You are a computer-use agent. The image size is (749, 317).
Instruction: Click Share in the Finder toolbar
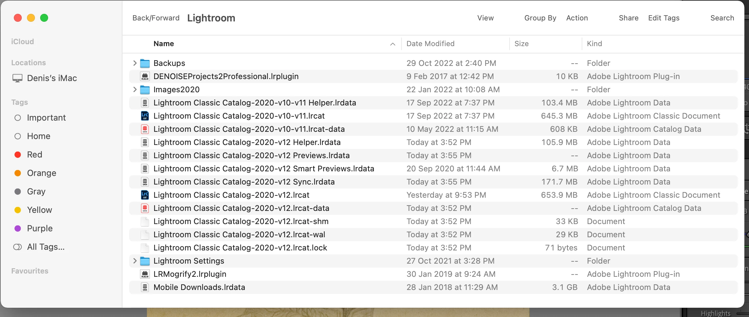click(x=628, y=18)
